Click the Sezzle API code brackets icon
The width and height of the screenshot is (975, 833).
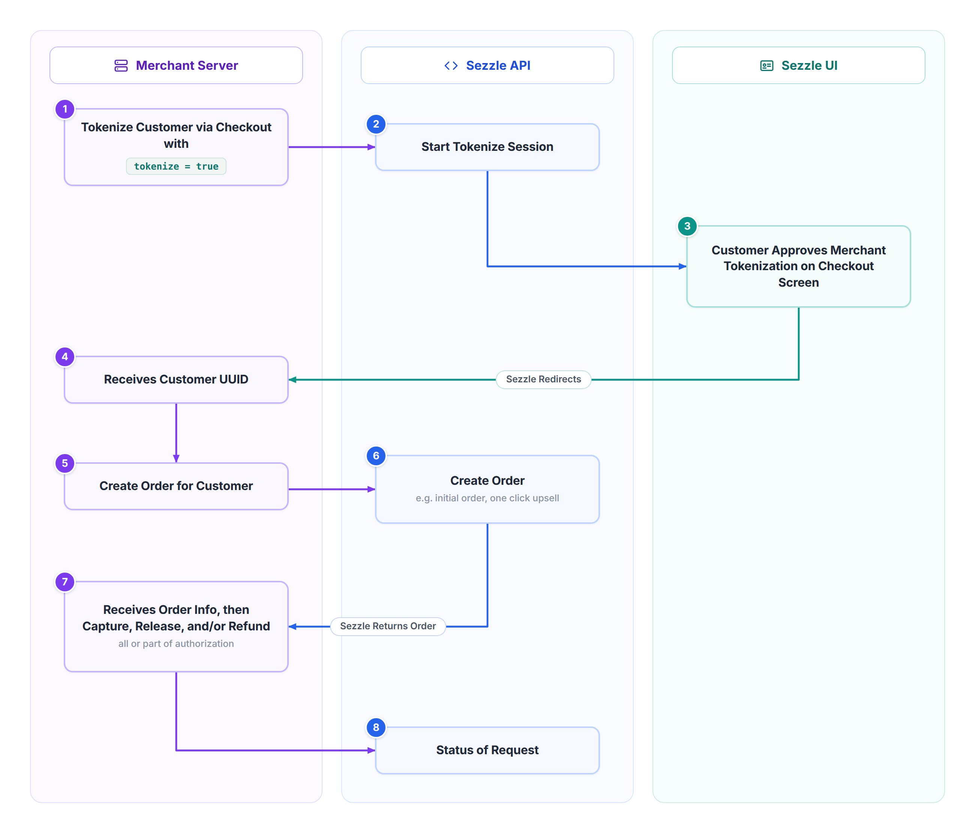pyautogui.click(x=451, y=65)
